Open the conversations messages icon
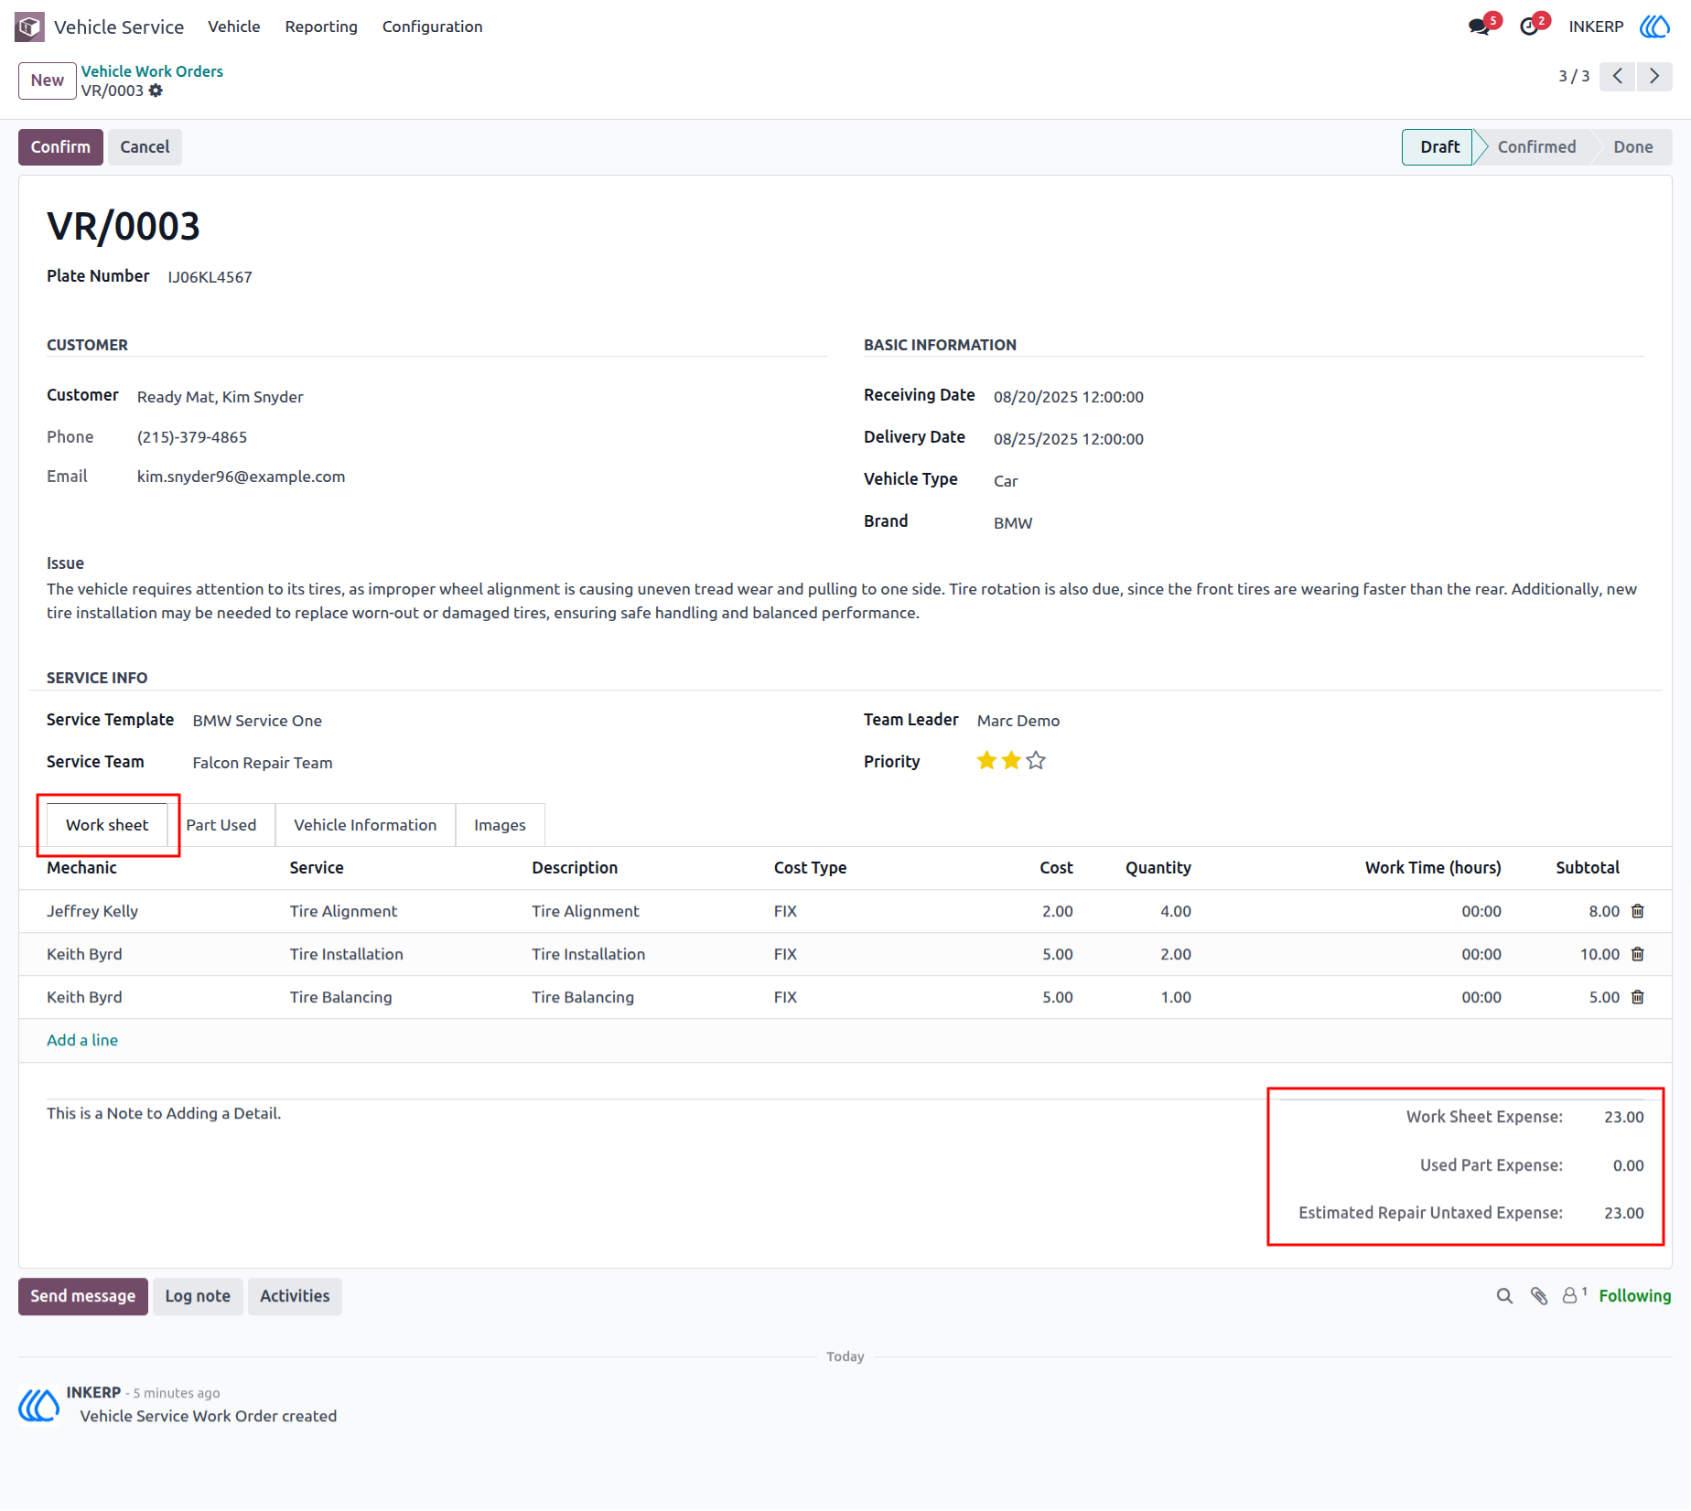1691x1511 pixels. (x=1481, y=27)
